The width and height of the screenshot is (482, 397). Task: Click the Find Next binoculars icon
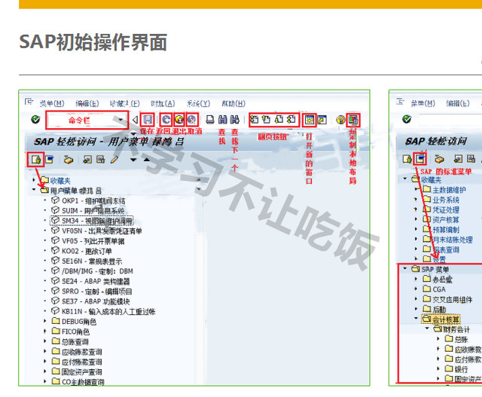tap(235, 119)
